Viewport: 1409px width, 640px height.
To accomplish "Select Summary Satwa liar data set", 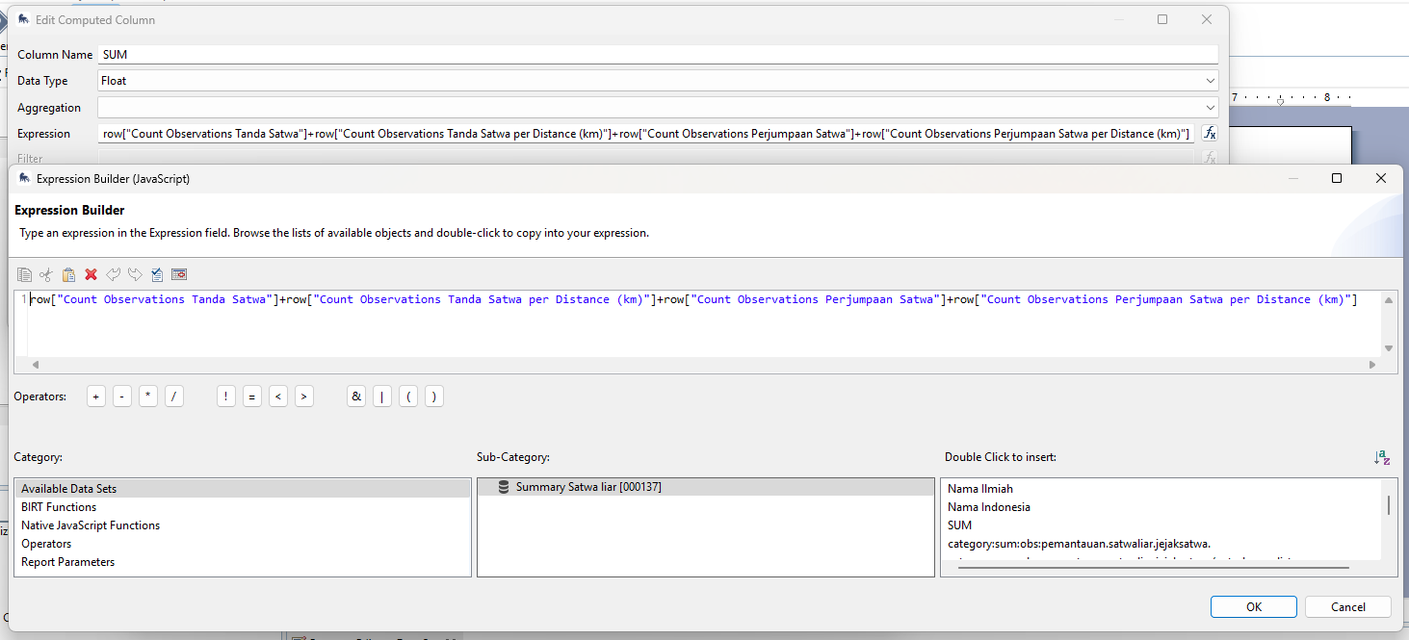I will coord(587,487).
